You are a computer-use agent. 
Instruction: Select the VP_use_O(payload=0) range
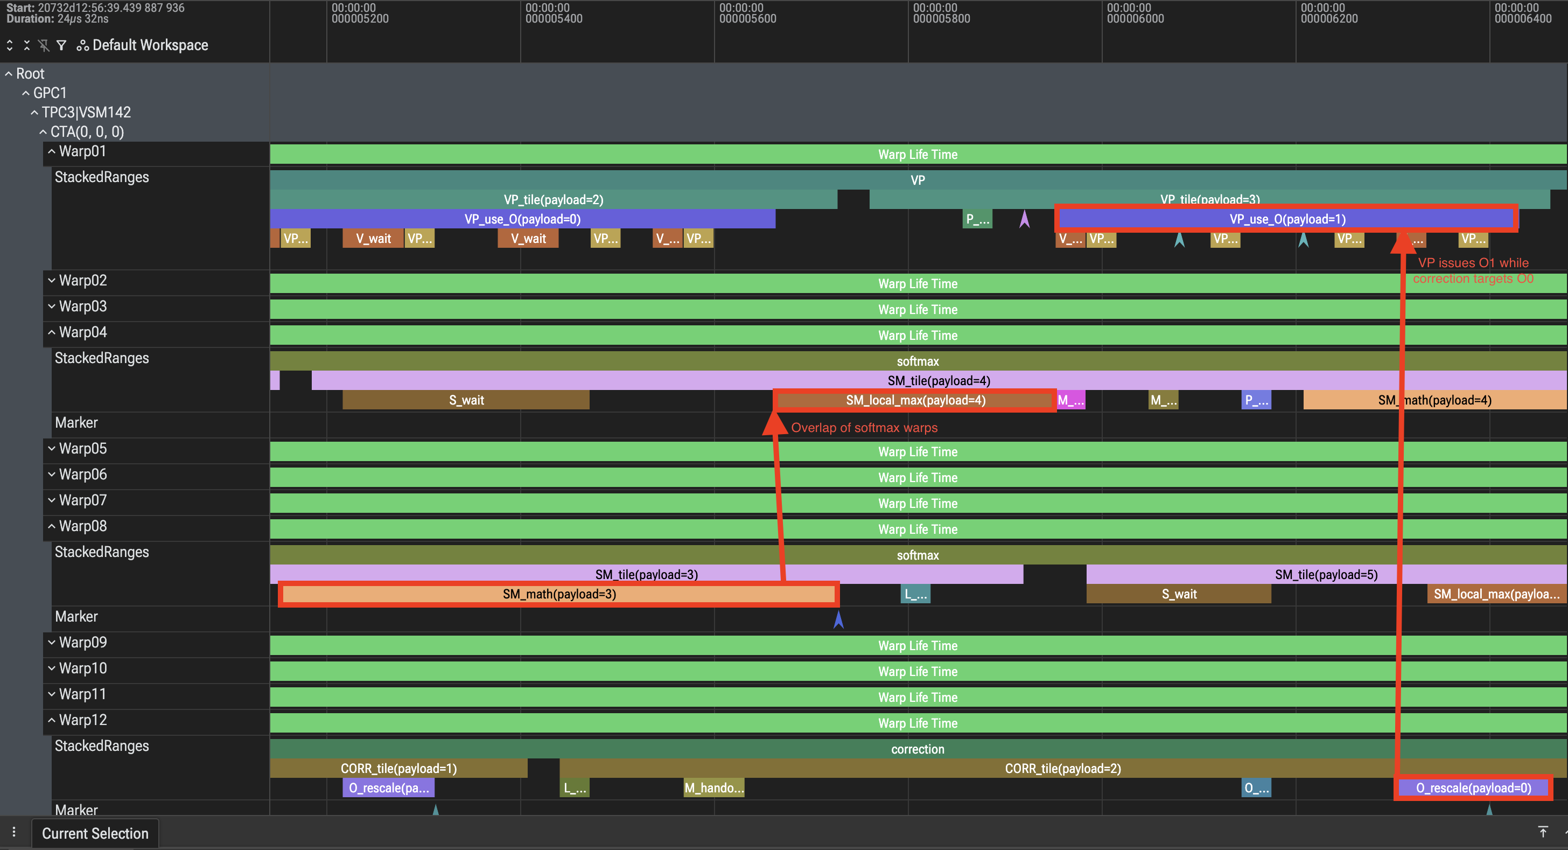(523, 219)
